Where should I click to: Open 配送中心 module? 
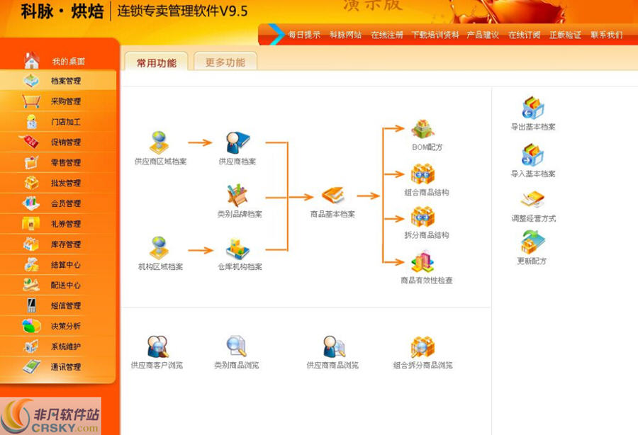pyautogui.click(x=58, y=285)
